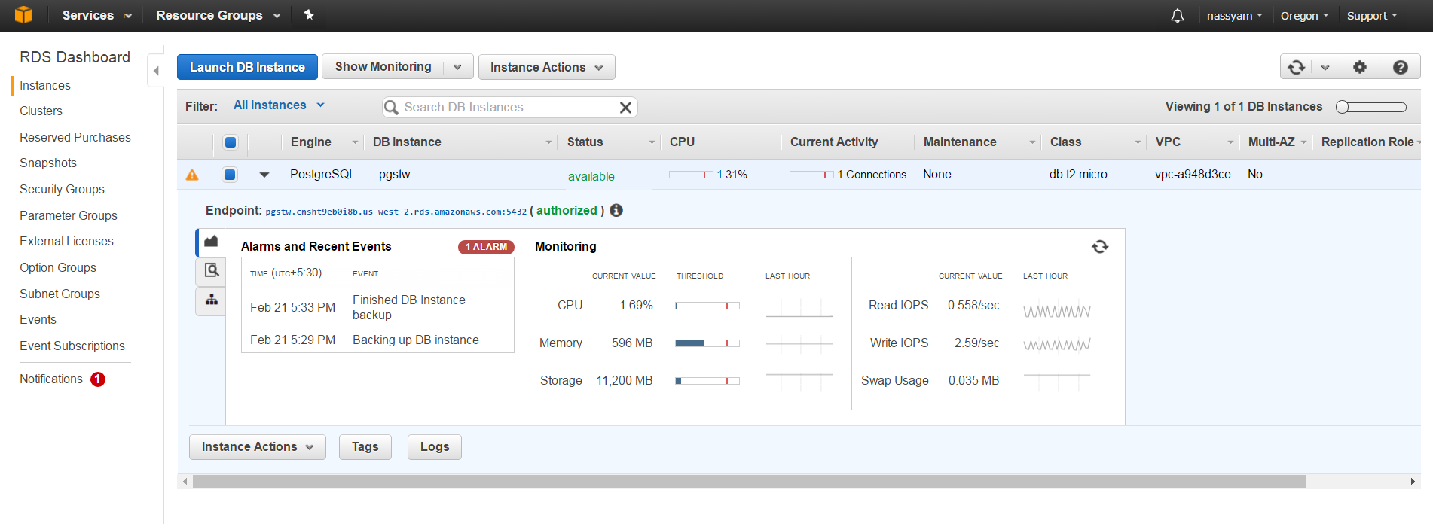Open External Licenses in sidebar
Image resolution: width=1433 pixels, height=524 pixels.
[x=66, y=242]
